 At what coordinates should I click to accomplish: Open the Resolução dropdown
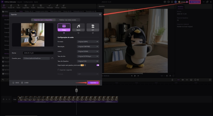click(x=88, y=46)
